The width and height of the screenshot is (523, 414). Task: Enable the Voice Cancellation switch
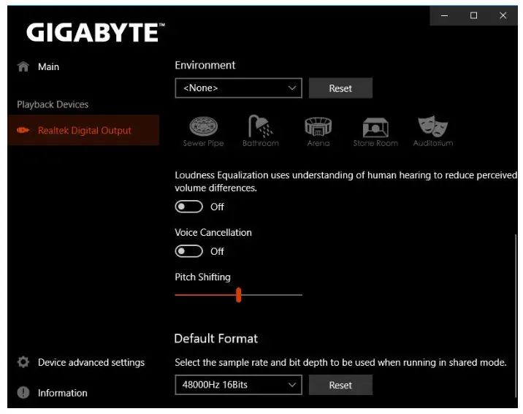click(188, 251)
